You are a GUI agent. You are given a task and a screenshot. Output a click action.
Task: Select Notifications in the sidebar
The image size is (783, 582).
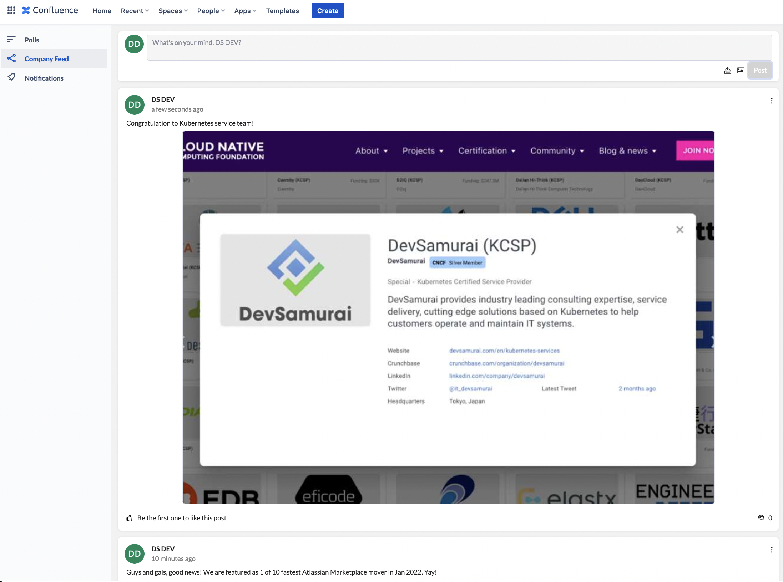(x=44, y=78)
